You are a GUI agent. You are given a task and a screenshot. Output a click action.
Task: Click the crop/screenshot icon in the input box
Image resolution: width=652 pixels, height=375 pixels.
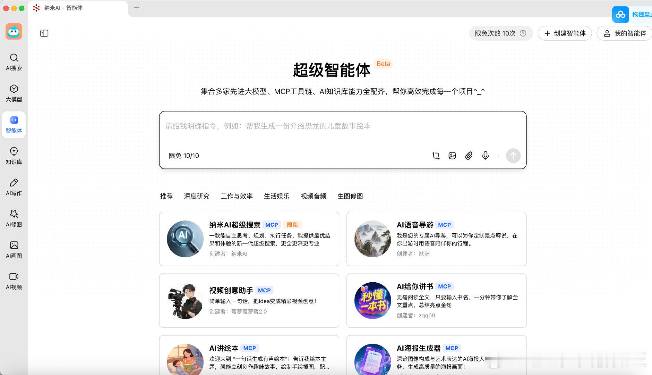[436, 156]
